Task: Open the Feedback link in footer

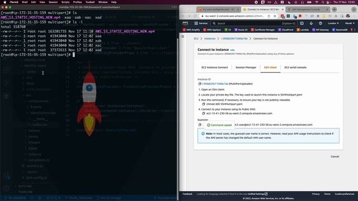Action: [x=187, y=194]
